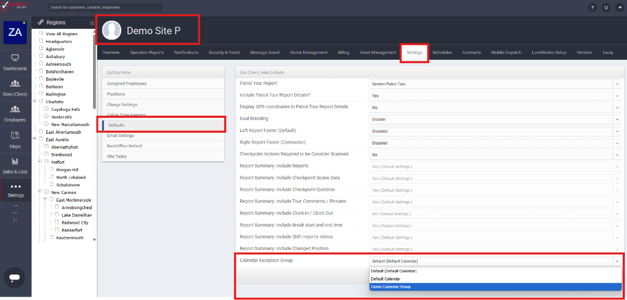Open Right Report Footer dropdown
The image size is (627, 300).
click(495, 142)
